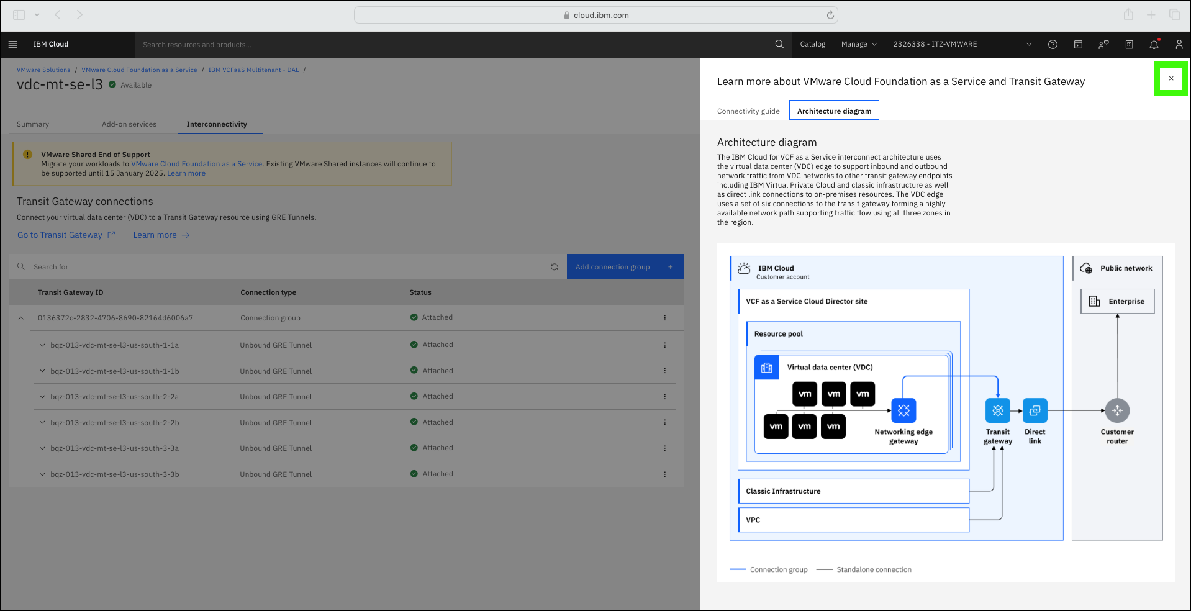Image resolution: width=1191 pixels, height=611 pixels.
Task: Open the IBM Cloud hamburger navigation menu
Action: (x=12, y=44)
